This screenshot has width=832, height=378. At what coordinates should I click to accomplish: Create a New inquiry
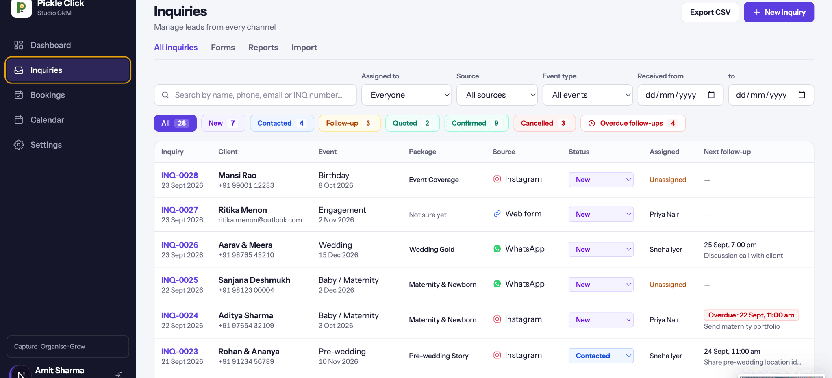(779, 12)
